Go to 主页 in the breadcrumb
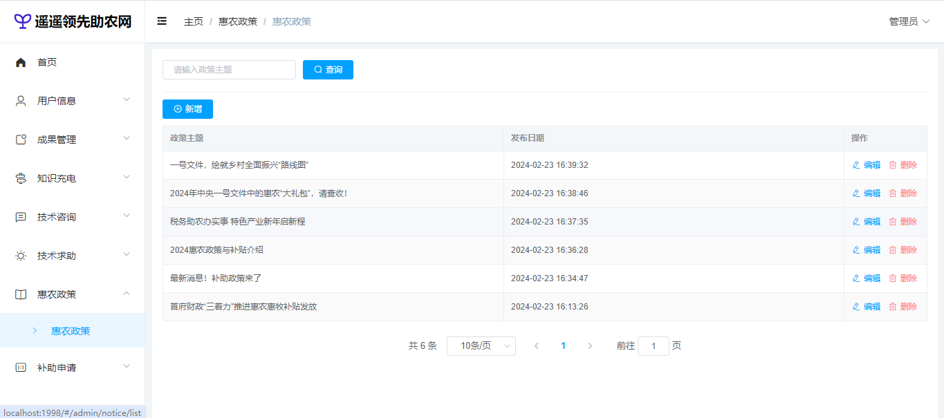 click(194, 21)
